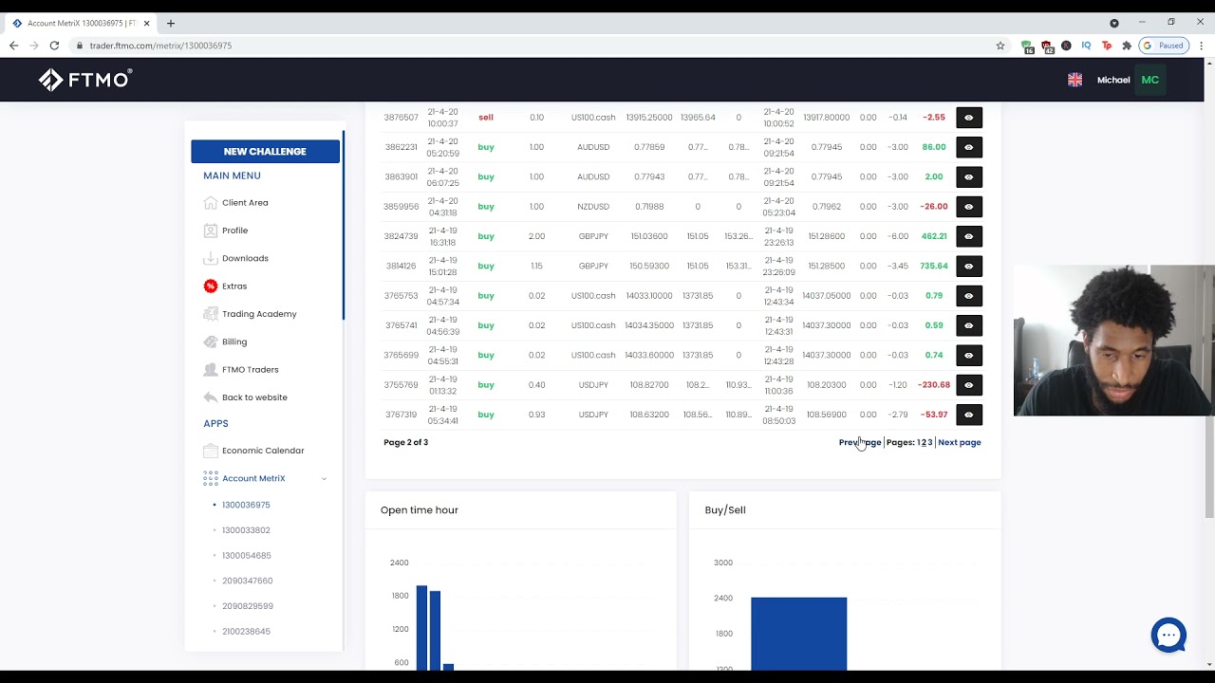
Task: Click loss value -230.68
Action: click(934, 385)
